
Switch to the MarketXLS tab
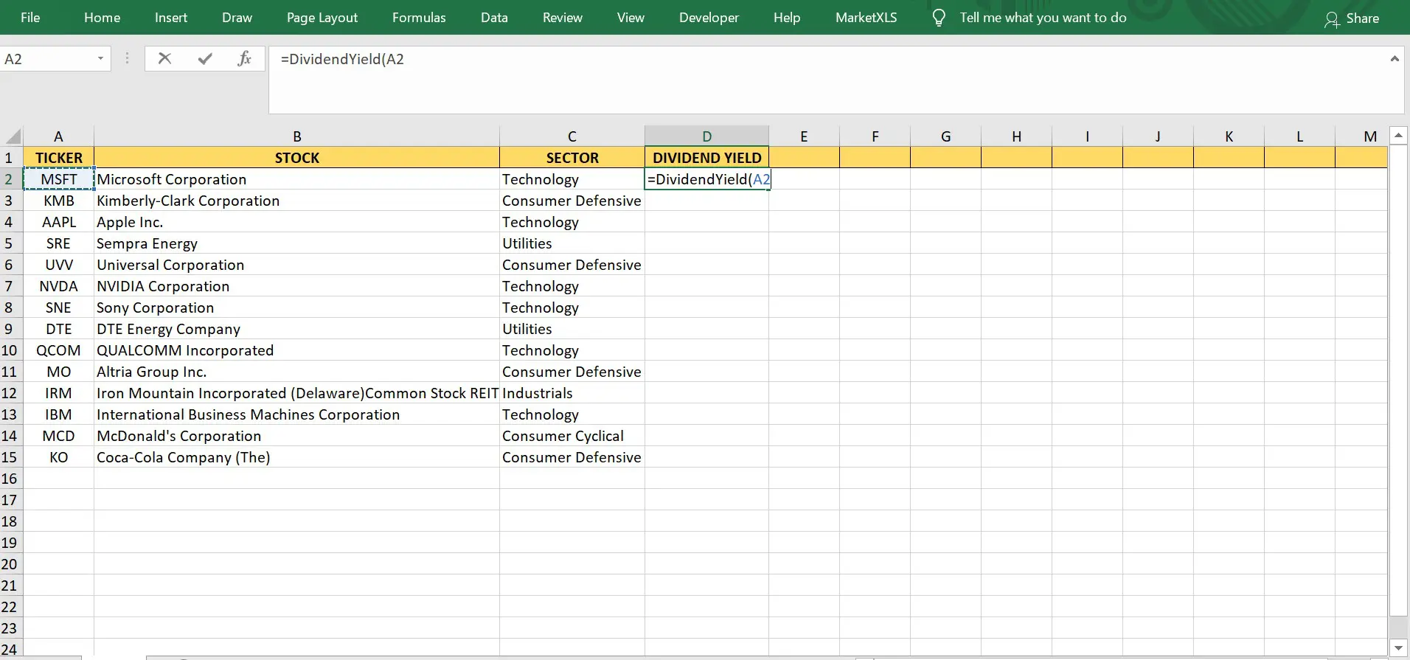[x=866, y=18]
